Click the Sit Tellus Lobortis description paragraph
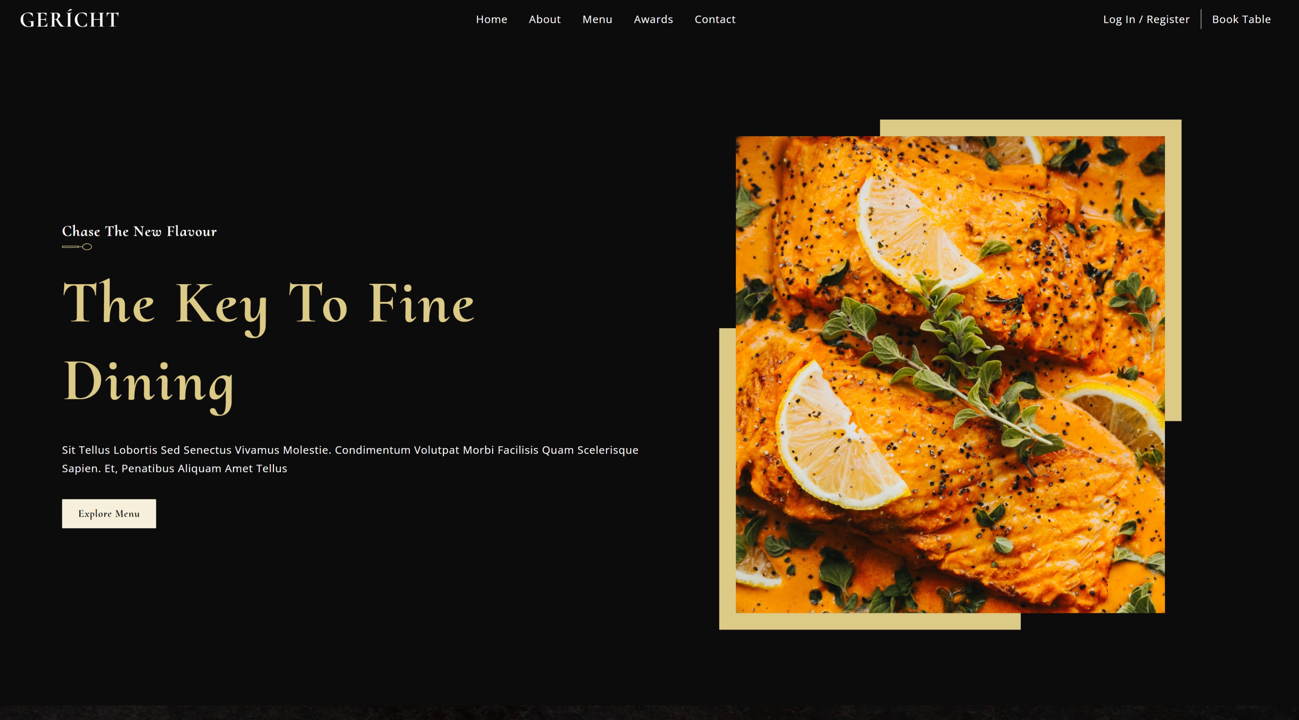The image size is (1299, 720). (350, 459)
